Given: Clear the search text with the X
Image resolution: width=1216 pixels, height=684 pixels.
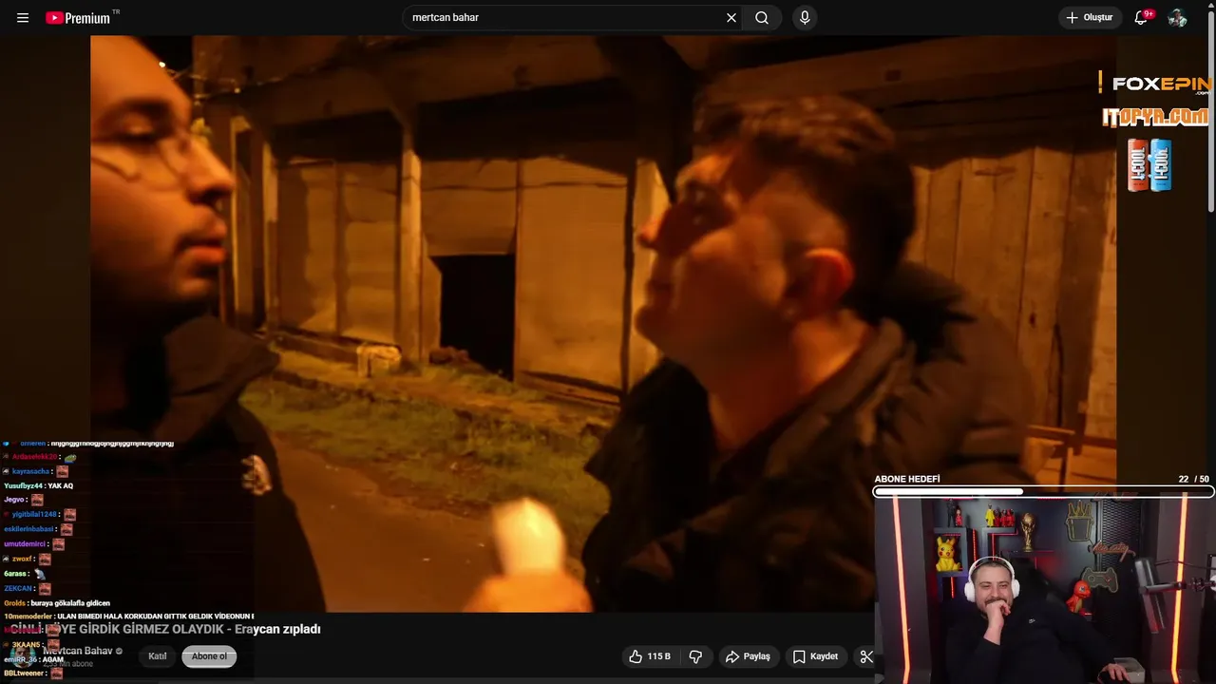Looking at the screenshot, I should [x=731, y=18].
